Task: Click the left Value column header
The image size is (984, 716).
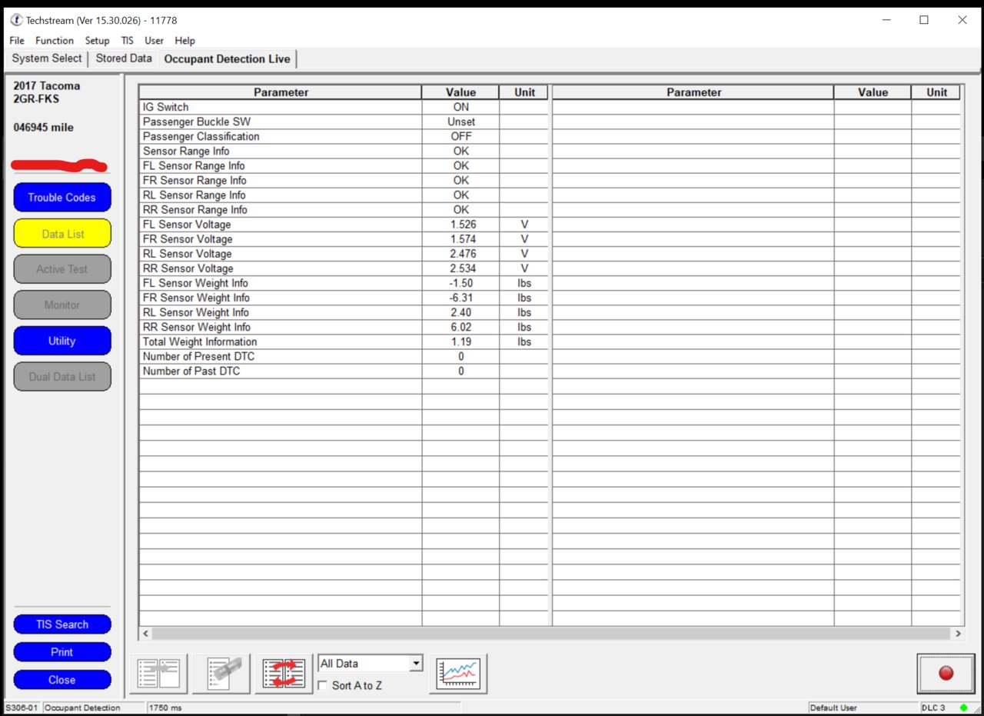Action: (460, 92)
